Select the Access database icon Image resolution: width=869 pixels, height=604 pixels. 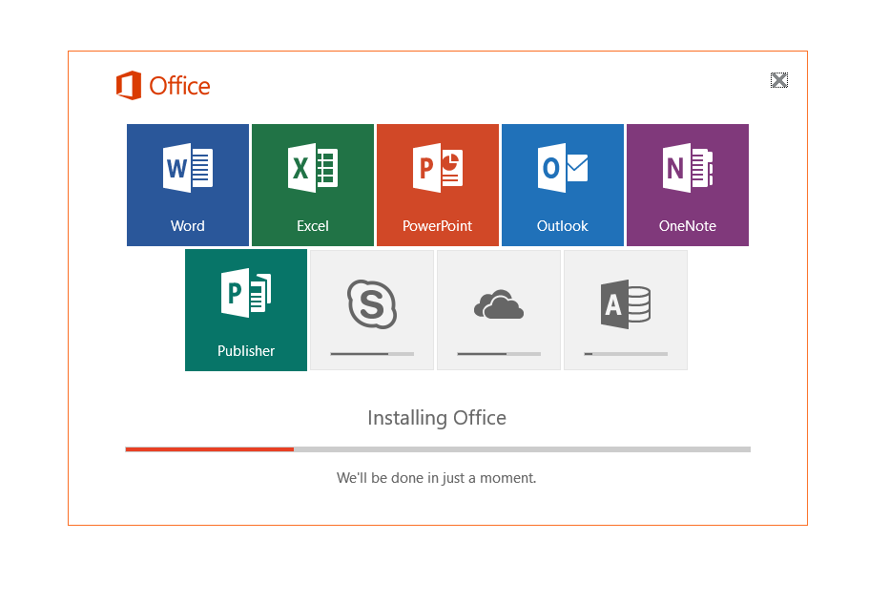coord(626,304)
